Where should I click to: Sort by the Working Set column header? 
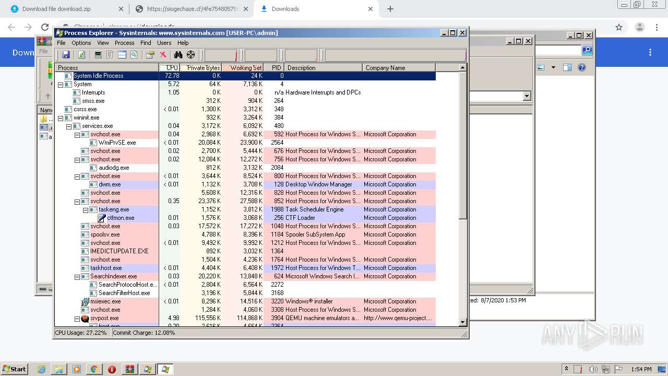point(243,67)
